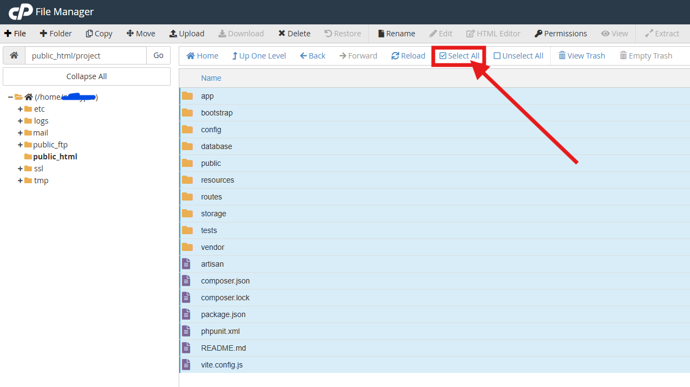Open Permissions for selected items
This screenshot has height=387, width=690.
tap(561, 34)
